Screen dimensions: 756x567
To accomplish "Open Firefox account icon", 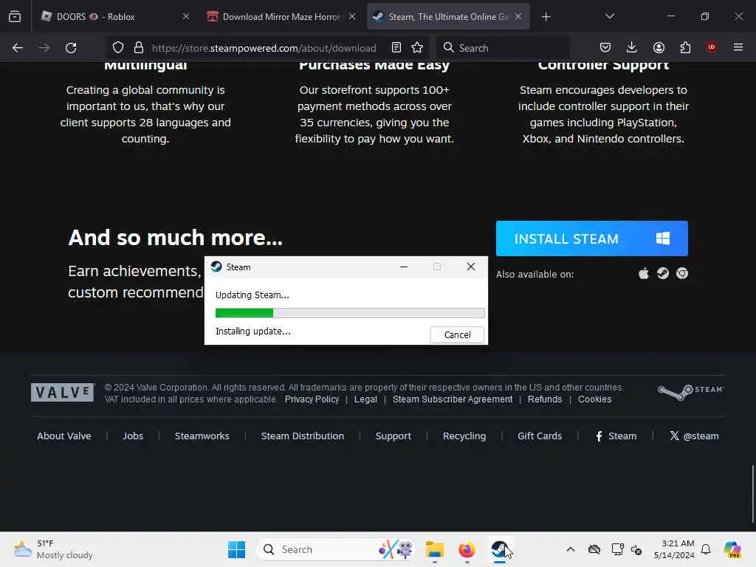I will click(x=659, y=47).
